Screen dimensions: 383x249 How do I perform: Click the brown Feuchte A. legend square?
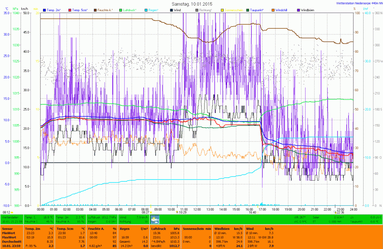[x=96, y=10]
